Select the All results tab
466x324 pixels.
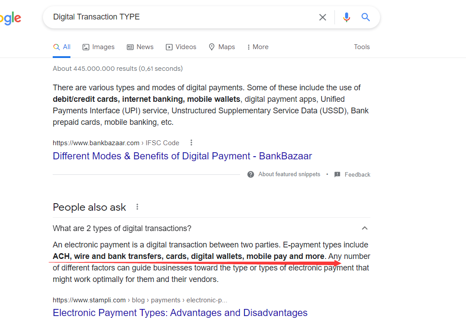click(62, 47)
